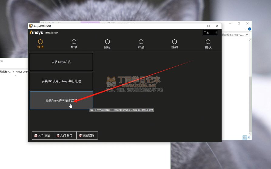This screenshot has height=169, width=271.
Task: Click the 合法 hexagon step icon
Action: point(40,42)
